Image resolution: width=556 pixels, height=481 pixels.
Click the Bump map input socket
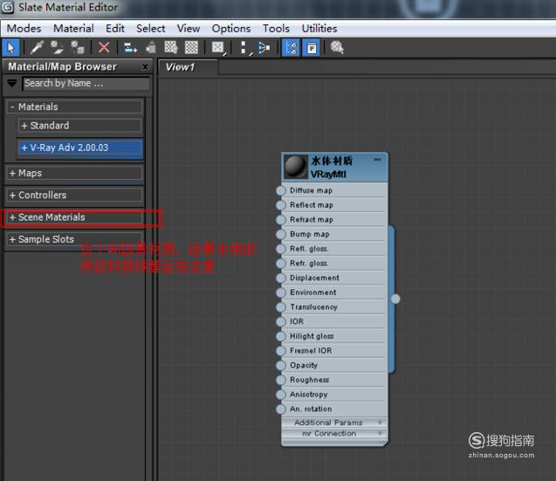281,235
